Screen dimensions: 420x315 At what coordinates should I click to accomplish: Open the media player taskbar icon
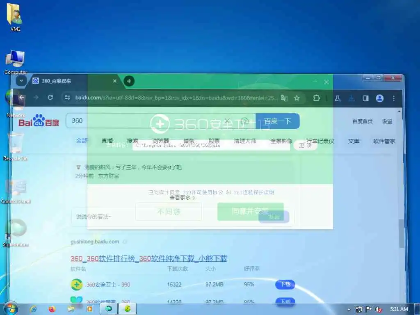click(x=89, y=309)
